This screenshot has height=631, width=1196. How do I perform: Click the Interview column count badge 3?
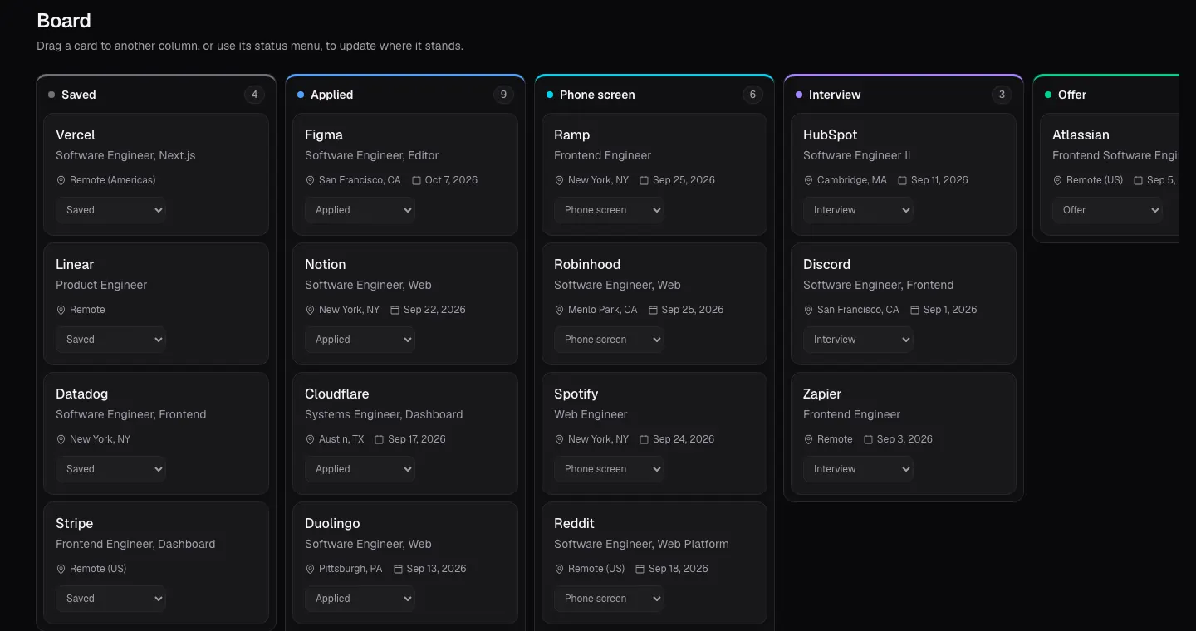(1002, 95)
